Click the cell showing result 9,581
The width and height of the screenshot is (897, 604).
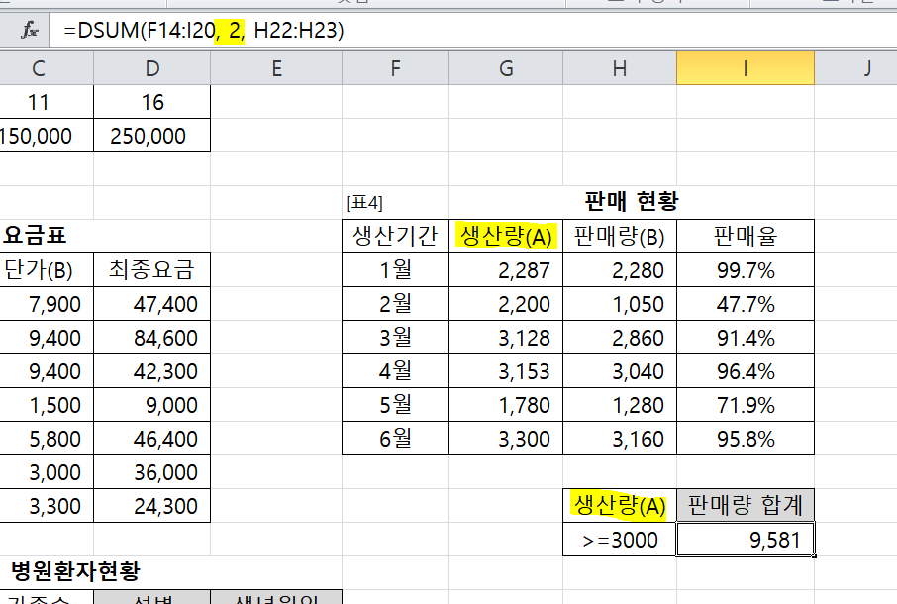(746, 539)
